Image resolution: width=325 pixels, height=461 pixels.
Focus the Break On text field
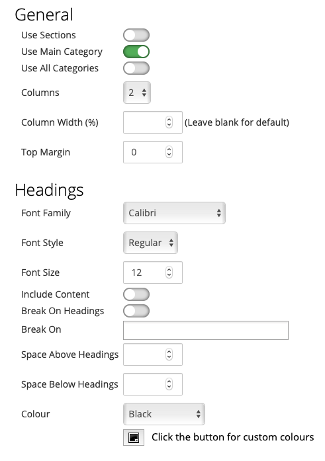point(206,331)
